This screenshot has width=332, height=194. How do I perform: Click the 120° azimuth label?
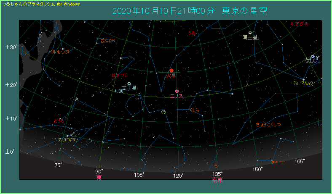pyautogui.click(x=178, y=175)
